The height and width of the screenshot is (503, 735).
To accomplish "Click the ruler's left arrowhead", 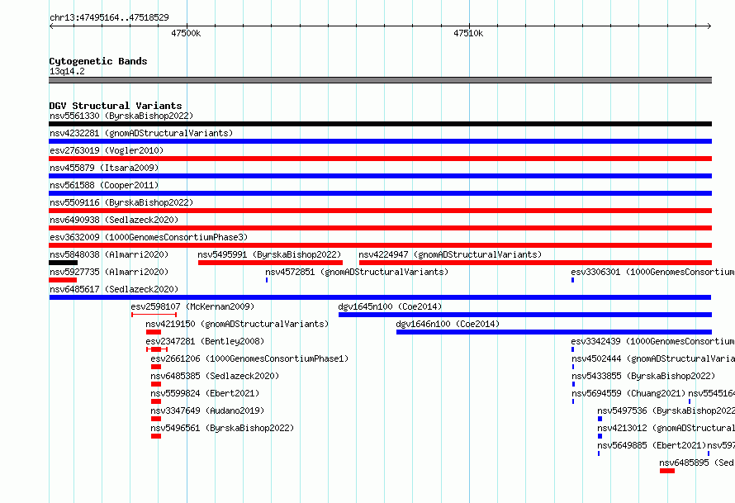I will click(51, 26).
